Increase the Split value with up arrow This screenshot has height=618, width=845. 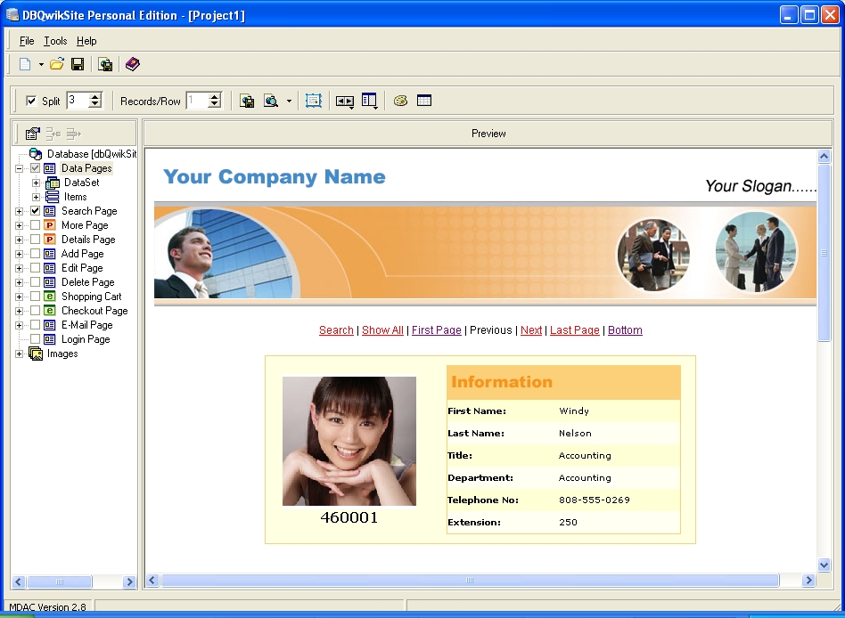[x=95, y=96]
